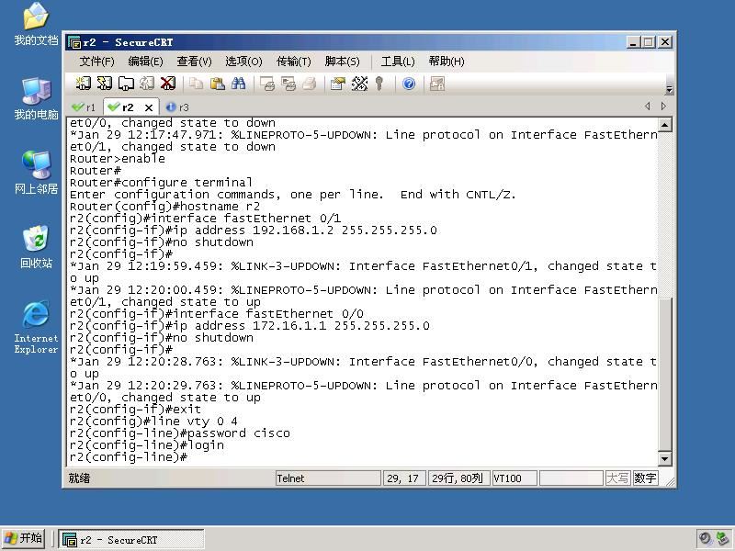
Task: Select 网上邻居 desktop icon
Action: (x=36, y=173)
